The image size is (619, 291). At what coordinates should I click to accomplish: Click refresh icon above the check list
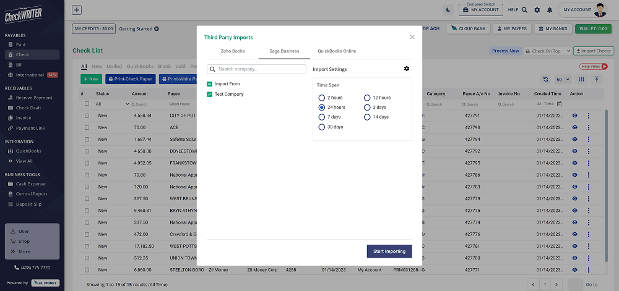pyautogui.click(x=545, y=79)
